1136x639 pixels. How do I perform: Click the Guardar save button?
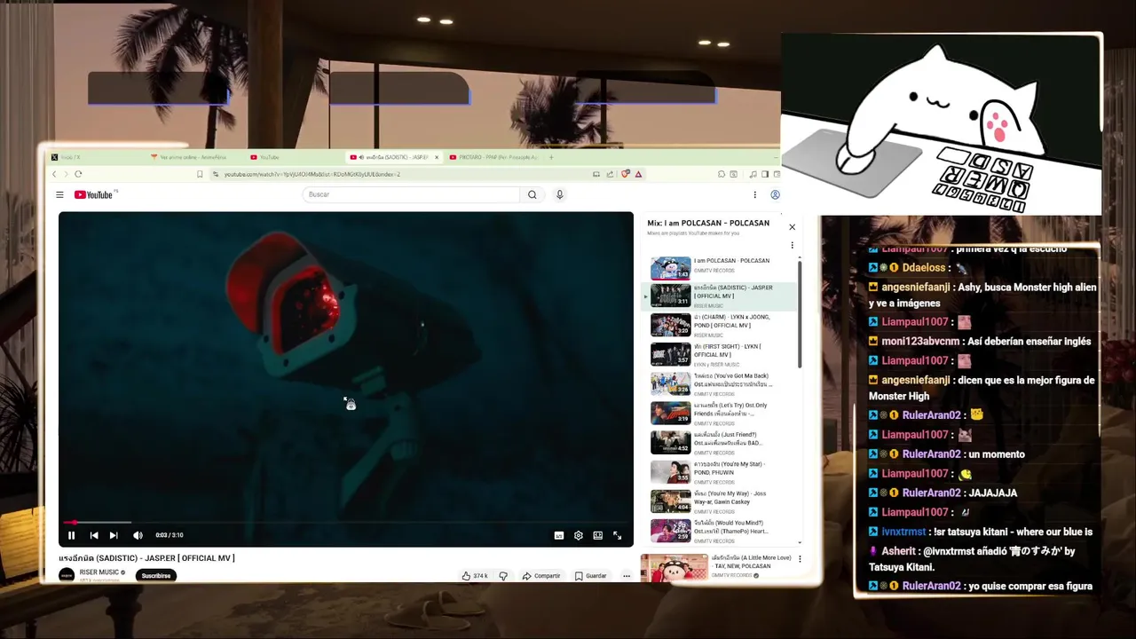pos(591,576)
